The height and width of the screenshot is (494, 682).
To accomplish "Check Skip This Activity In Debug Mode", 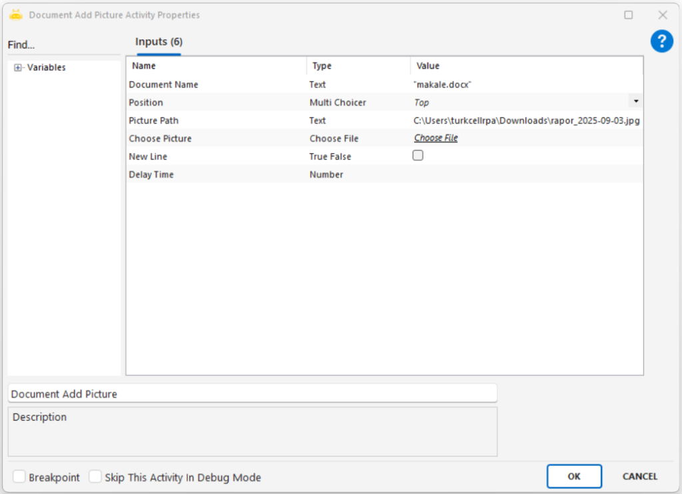I will click(x=96, y=477).
